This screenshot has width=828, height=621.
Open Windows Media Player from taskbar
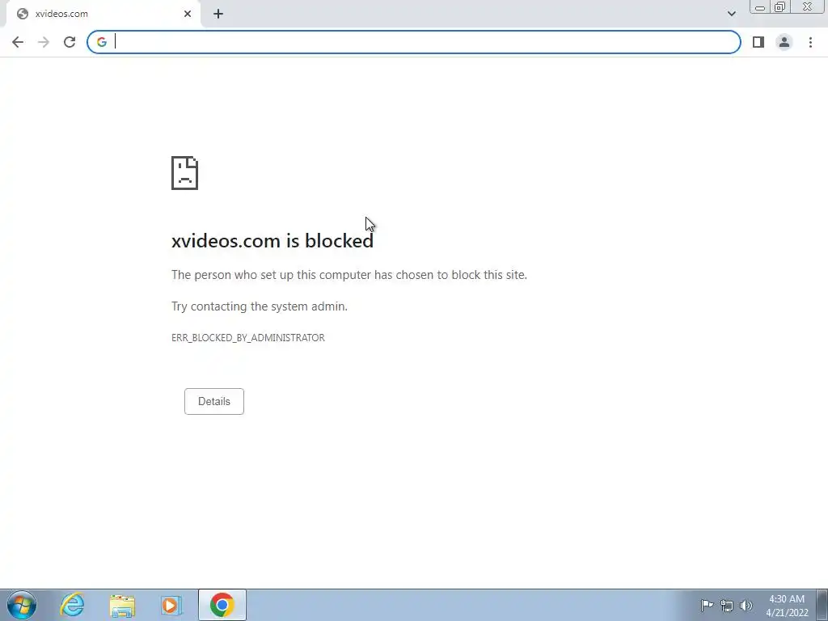[x=171, y=605]
